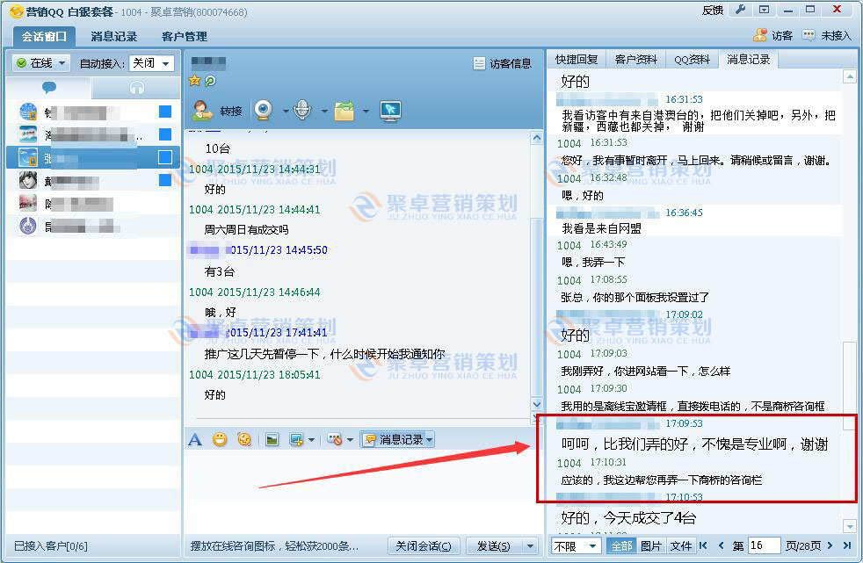Image resolution: width=863 pixels, height=563 pixels.
Task: Click the webcam video call icon
Action: [263, 111]
